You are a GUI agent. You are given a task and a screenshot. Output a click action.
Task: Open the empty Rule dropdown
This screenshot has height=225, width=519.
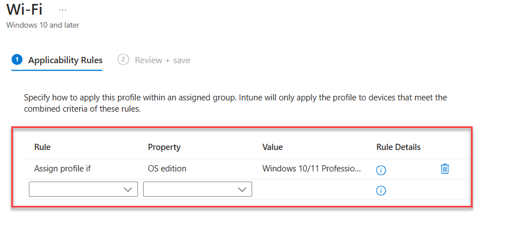[83, 189]
